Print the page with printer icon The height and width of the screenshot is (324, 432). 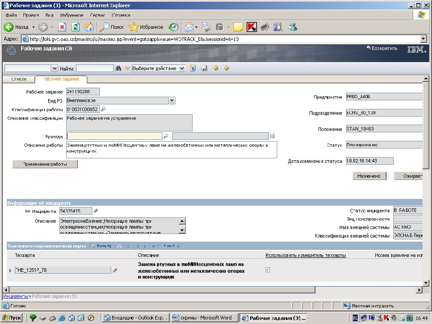pyautogui.click(x=206, y=27)
